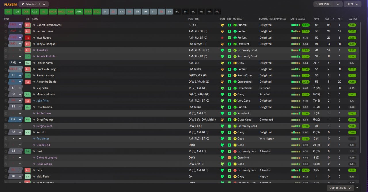This screenshot has width=368, height=192.
Task: Click Clément Lenglet's orange sharpness icon
Action: [x=229, y=158]
